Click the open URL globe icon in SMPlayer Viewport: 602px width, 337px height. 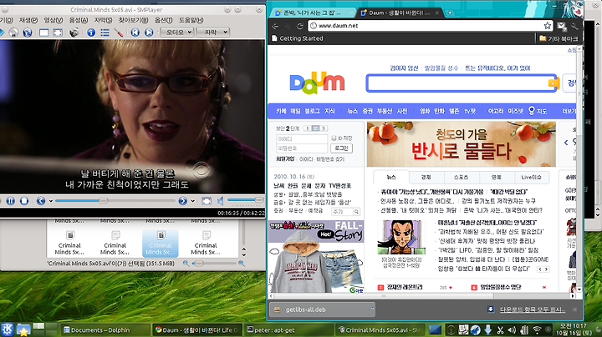tap(28, 33)
